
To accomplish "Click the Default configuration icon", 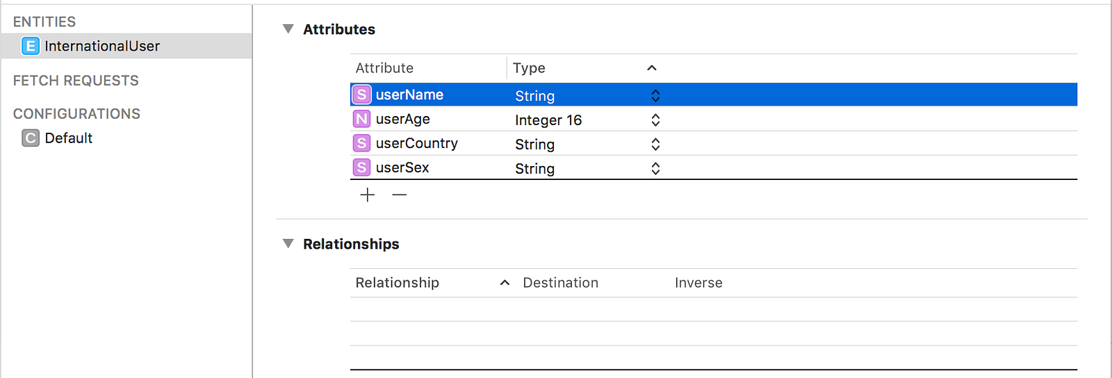I will (x=31, y=138).
